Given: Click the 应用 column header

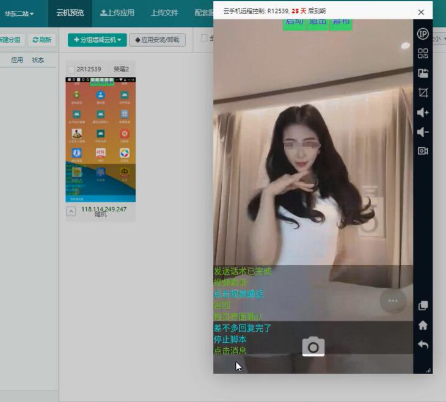Looking at the screenshot, I should coord(16,60).
